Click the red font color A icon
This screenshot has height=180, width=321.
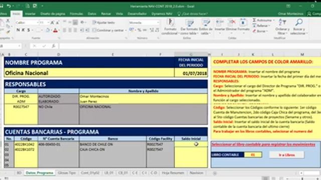[55, 30]
